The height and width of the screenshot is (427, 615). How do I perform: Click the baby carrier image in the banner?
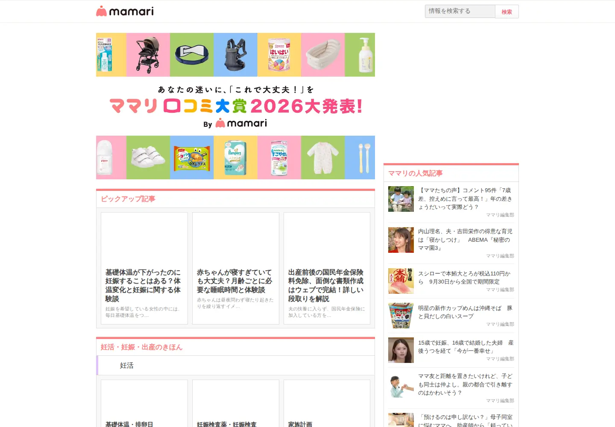tap(235, 55)
